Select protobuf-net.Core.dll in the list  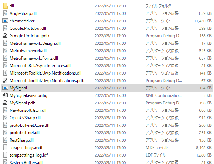click(x=29, y=125)
